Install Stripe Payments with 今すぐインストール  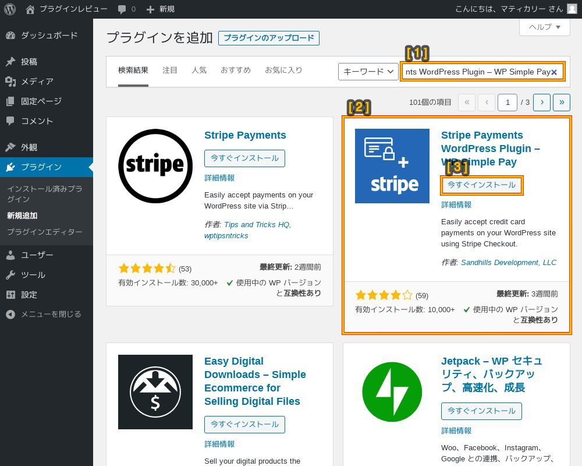[x=244, y=158]
